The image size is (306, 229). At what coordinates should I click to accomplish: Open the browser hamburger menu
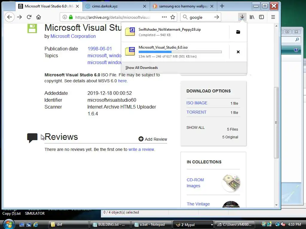coord(273,17)
